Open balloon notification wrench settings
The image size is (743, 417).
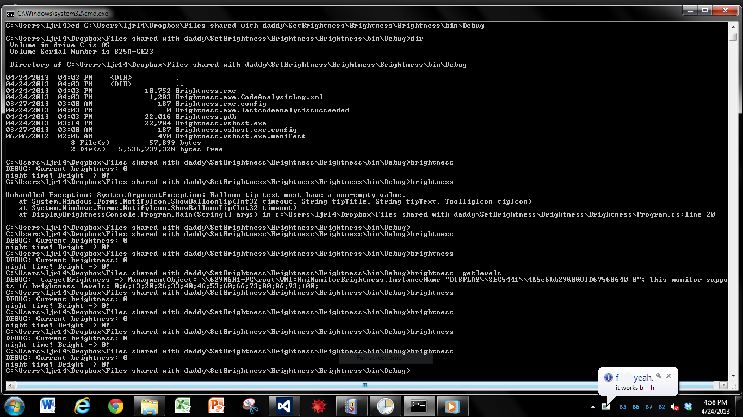click(x=658, y=376)
